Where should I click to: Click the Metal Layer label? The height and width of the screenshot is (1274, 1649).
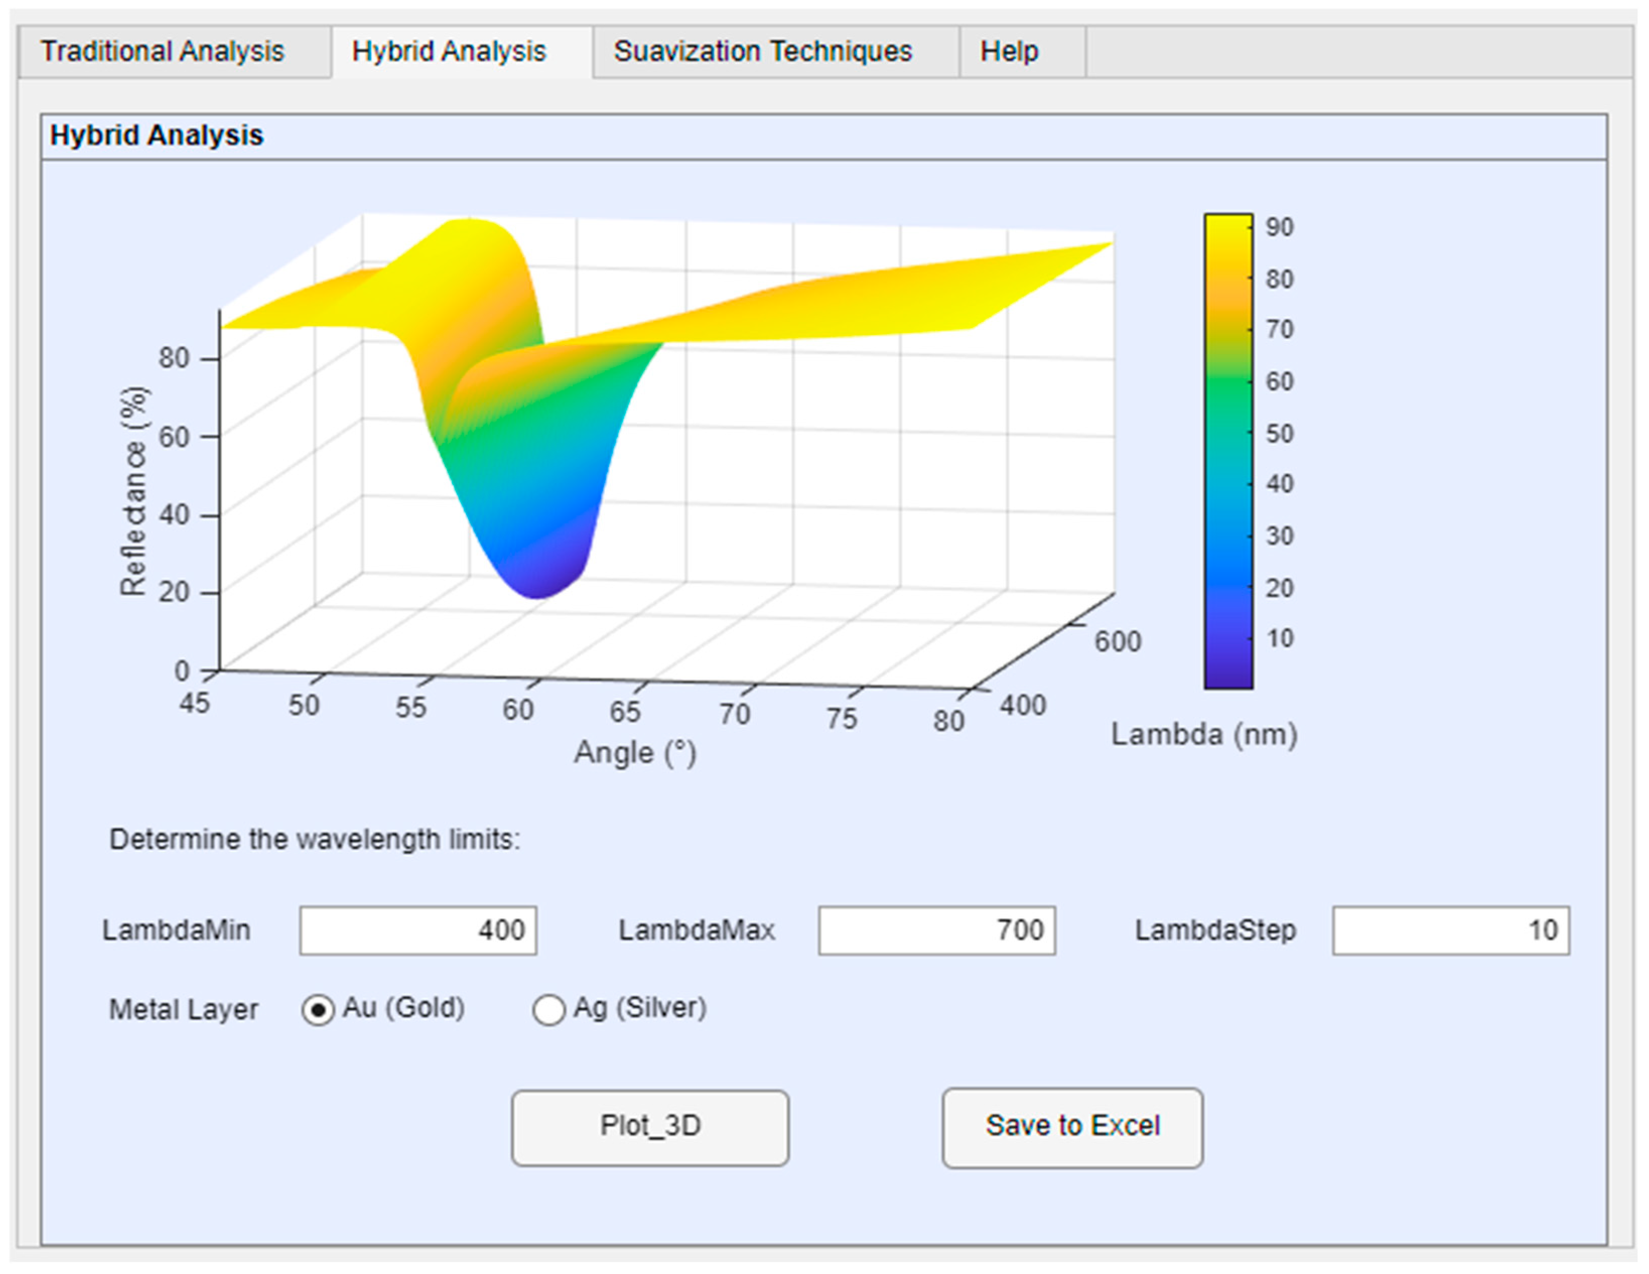(183, 1010)
